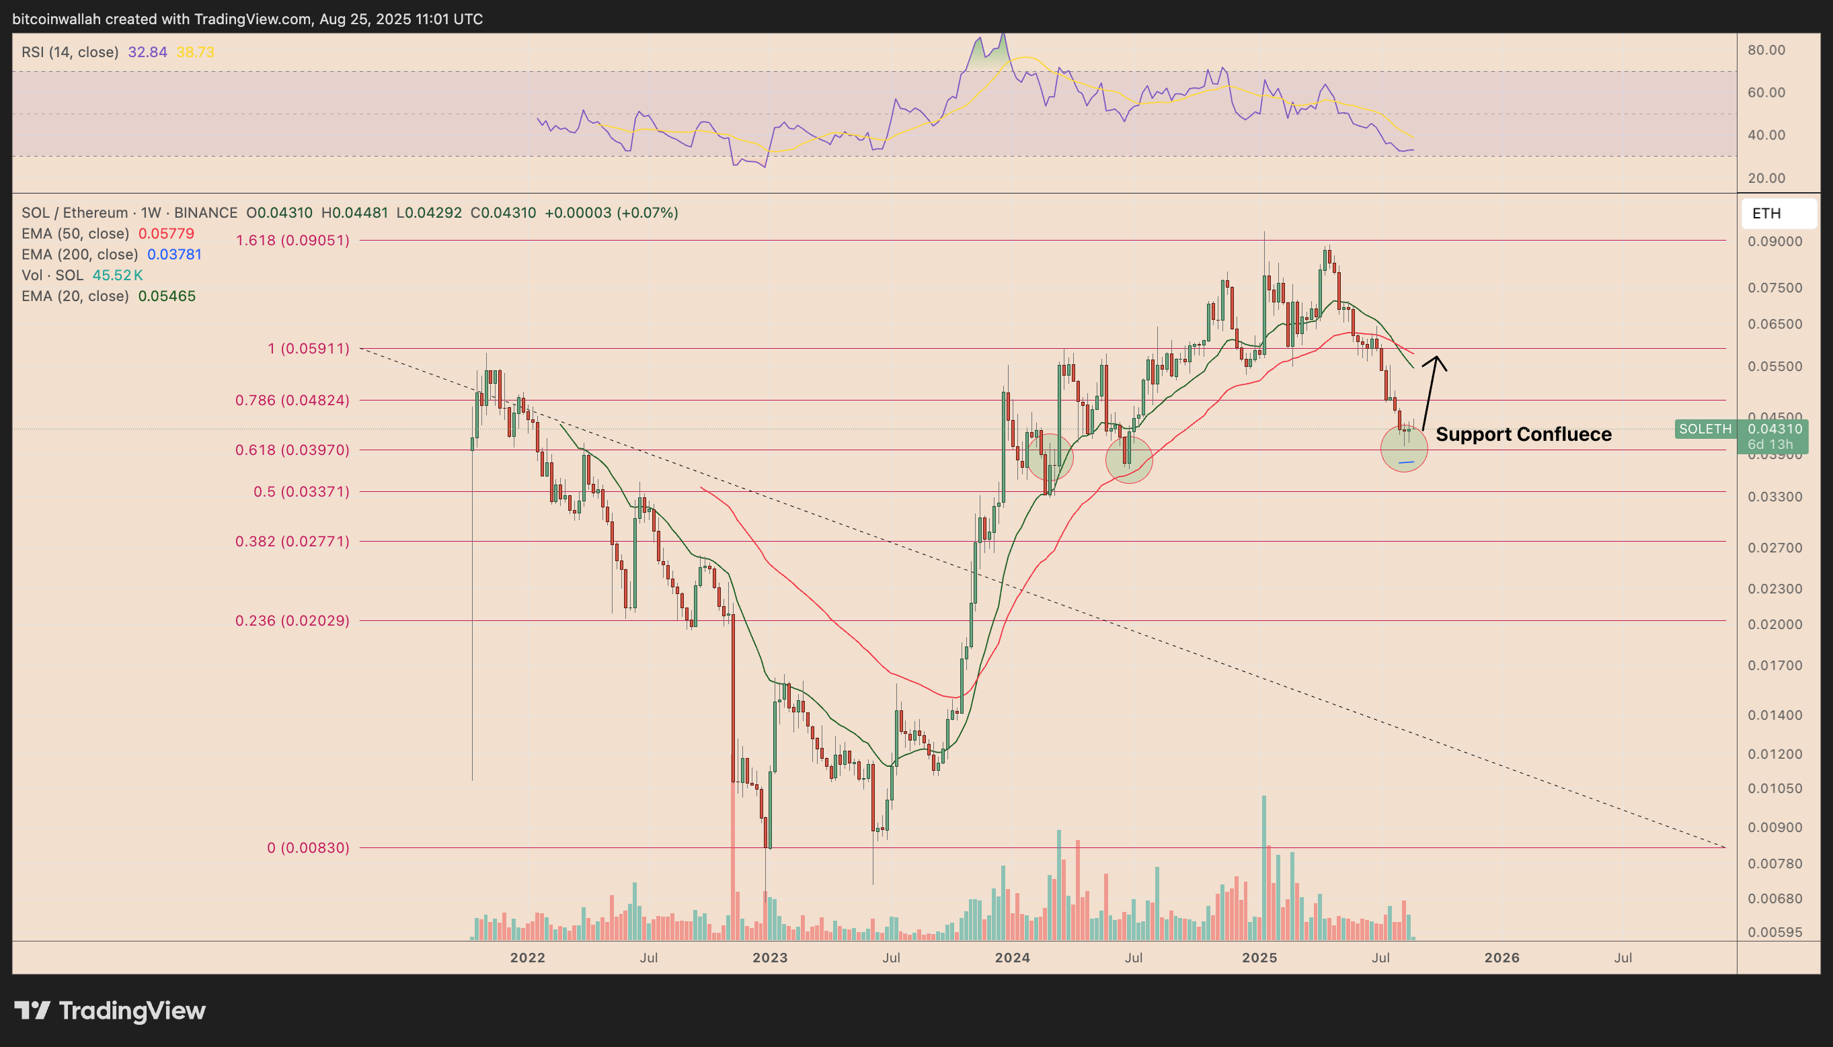The image size is (1833, 1047).
Task: Click the bitcoinwallah attribution header text
Action: coord(247,19)
